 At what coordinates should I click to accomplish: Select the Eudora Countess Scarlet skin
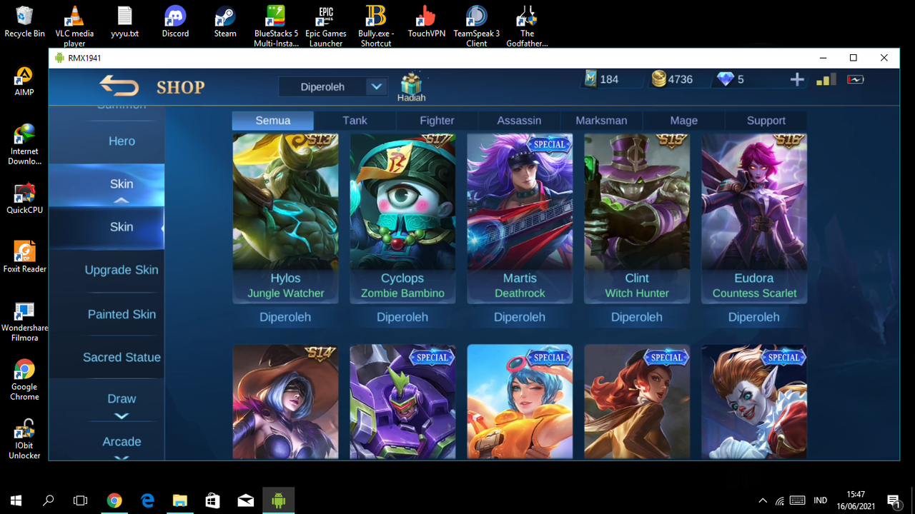[754, 218]
